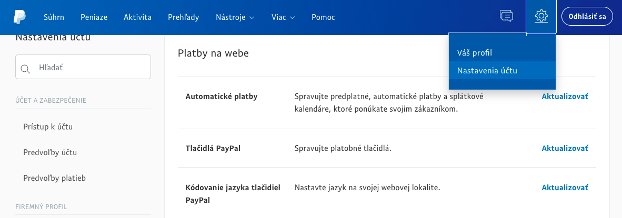622x218 pixels.
Task: Click the settings gear icon
Action: (x=541, y=17)
